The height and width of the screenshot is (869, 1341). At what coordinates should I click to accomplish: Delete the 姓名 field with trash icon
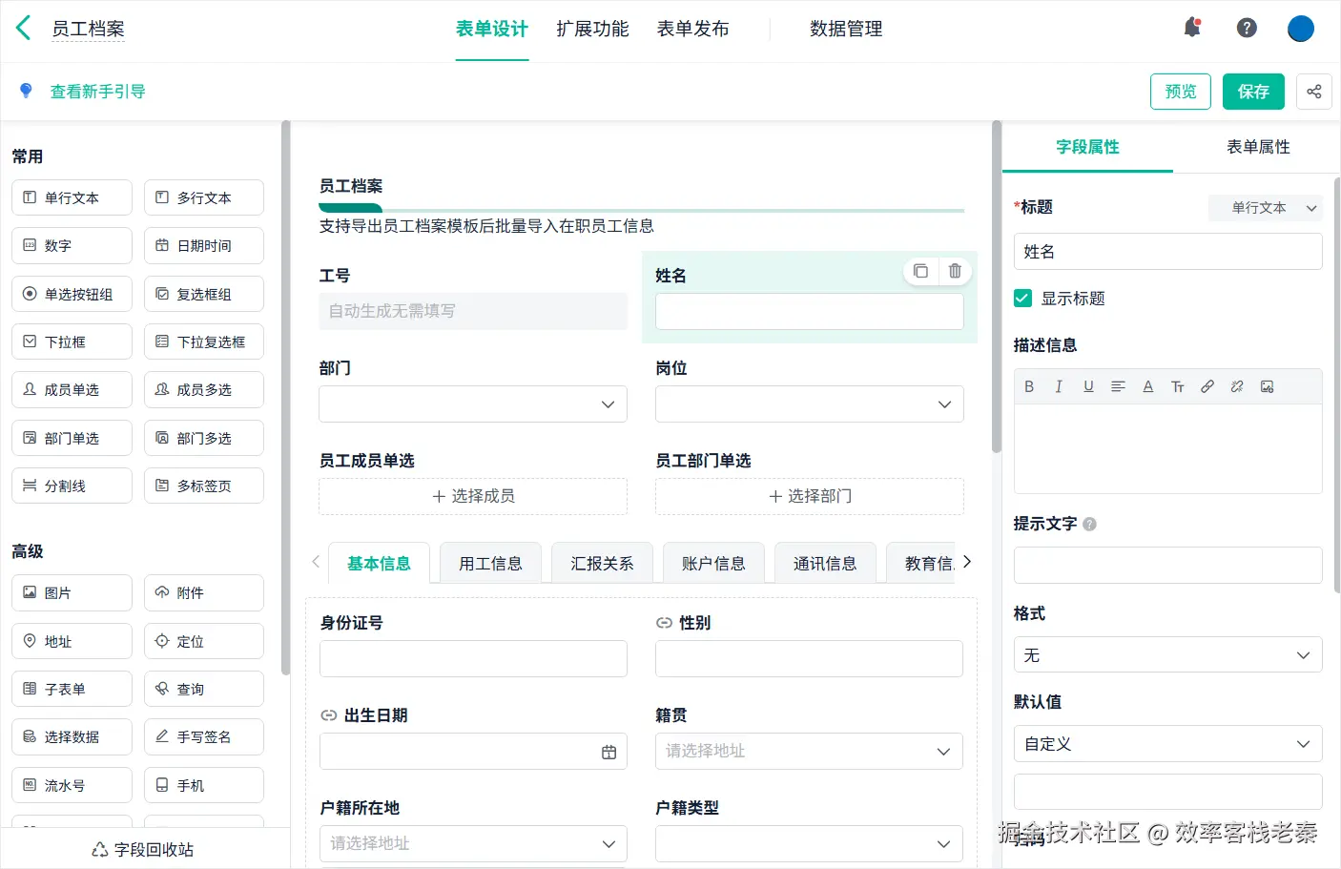[955, 271]
